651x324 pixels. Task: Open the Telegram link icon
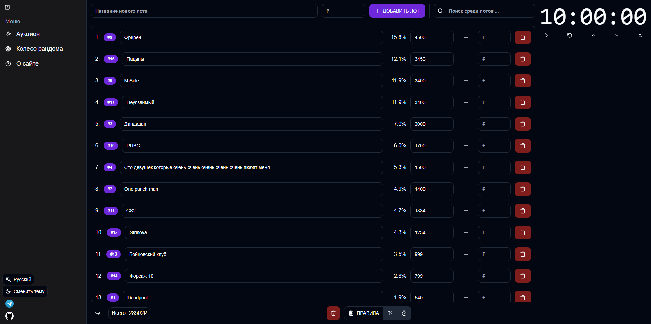coord(9,304)
